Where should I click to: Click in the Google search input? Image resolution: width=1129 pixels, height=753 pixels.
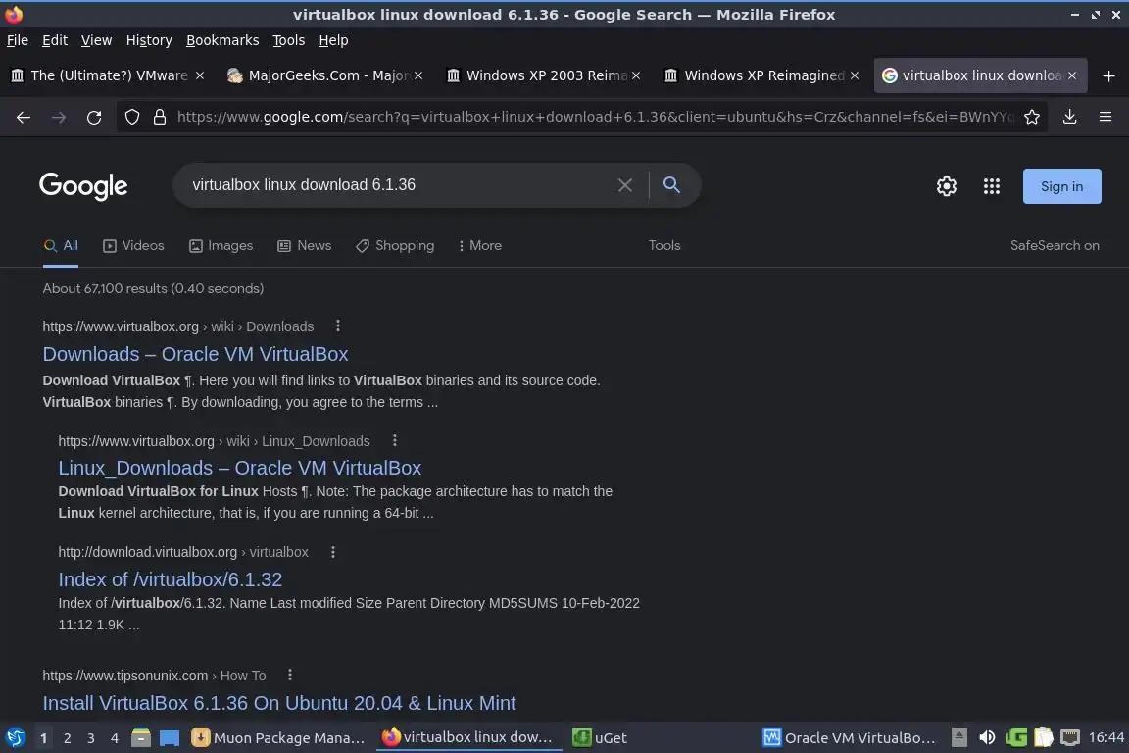400,185
